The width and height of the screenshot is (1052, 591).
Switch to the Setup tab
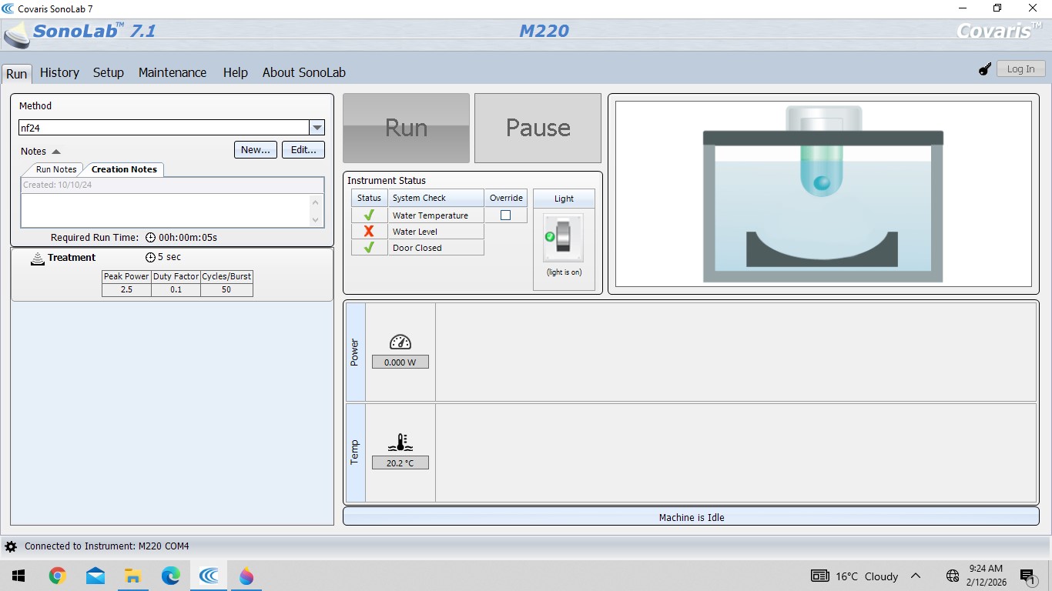tap(108, 72)
